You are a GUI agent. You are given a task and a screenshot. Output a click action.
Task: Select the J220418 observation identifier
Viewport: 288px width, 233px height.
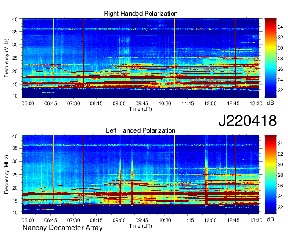coord(247,121)
